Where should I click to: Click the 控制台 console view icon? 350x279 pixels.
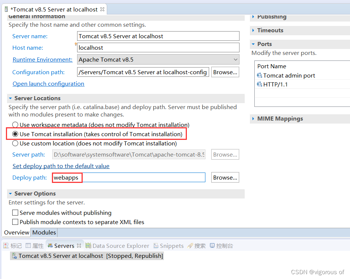point(212,246)
